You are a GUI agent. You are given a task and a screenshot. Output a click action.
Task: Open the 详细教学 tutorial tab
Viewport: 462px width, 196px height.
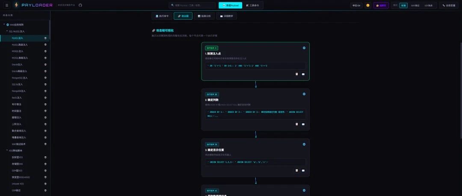tap(226, 16)
